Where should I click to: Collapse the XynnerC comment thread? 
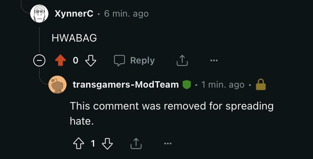point(39,60)
